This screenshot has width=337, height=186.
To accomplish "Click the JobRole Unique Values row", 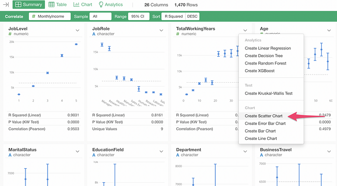I will click(x=128, y=129).
